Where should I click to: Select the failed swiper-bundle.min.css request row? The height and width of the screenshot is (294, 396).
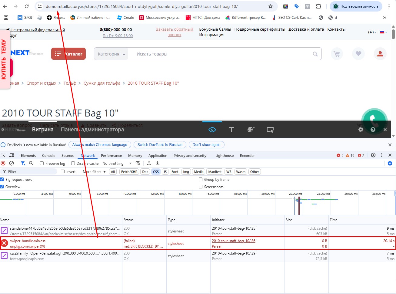[198, 243]
